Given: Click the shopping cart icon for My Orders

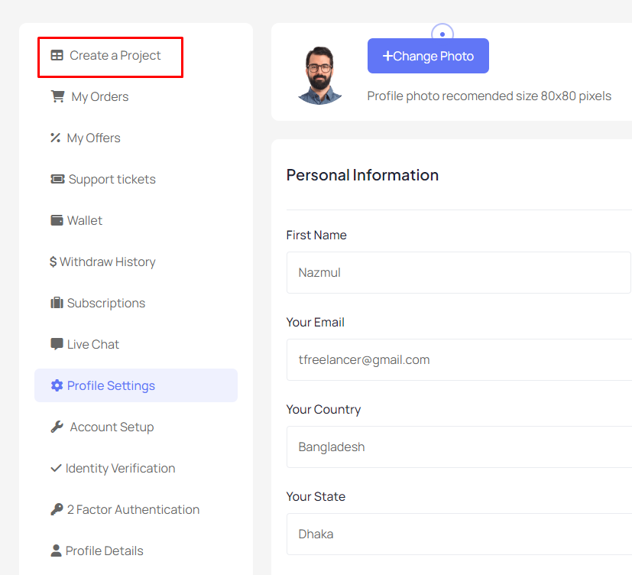Looking at the screenshot, I should pos(57,96).
